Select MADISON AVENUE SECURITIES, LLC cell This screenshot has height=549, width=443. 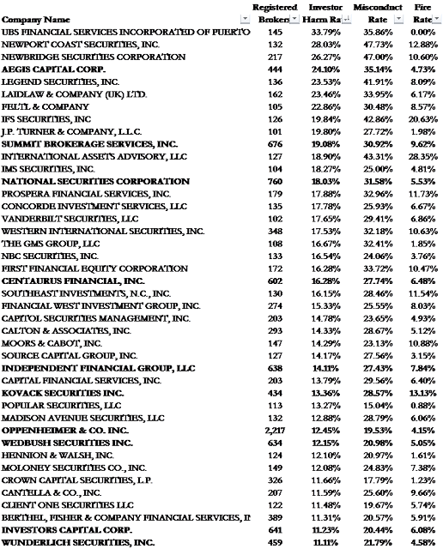pyautogui.click(x=82, y=418)
